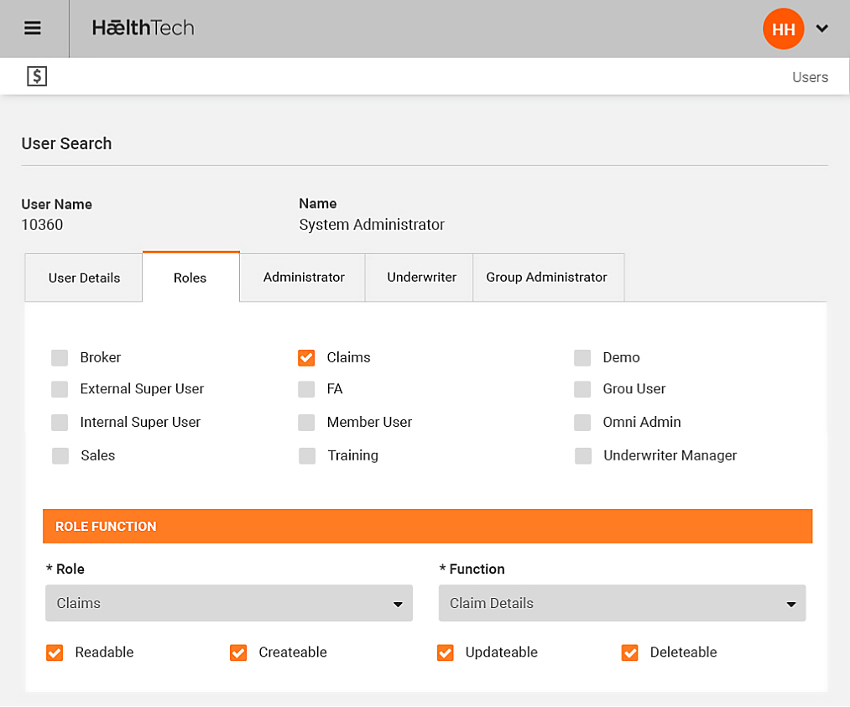Switch to the Administrator tab

304,277
